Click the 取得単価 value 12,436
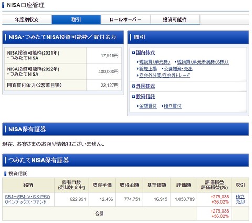This screenshot has width=252, height=223. [x=107, y=199]
